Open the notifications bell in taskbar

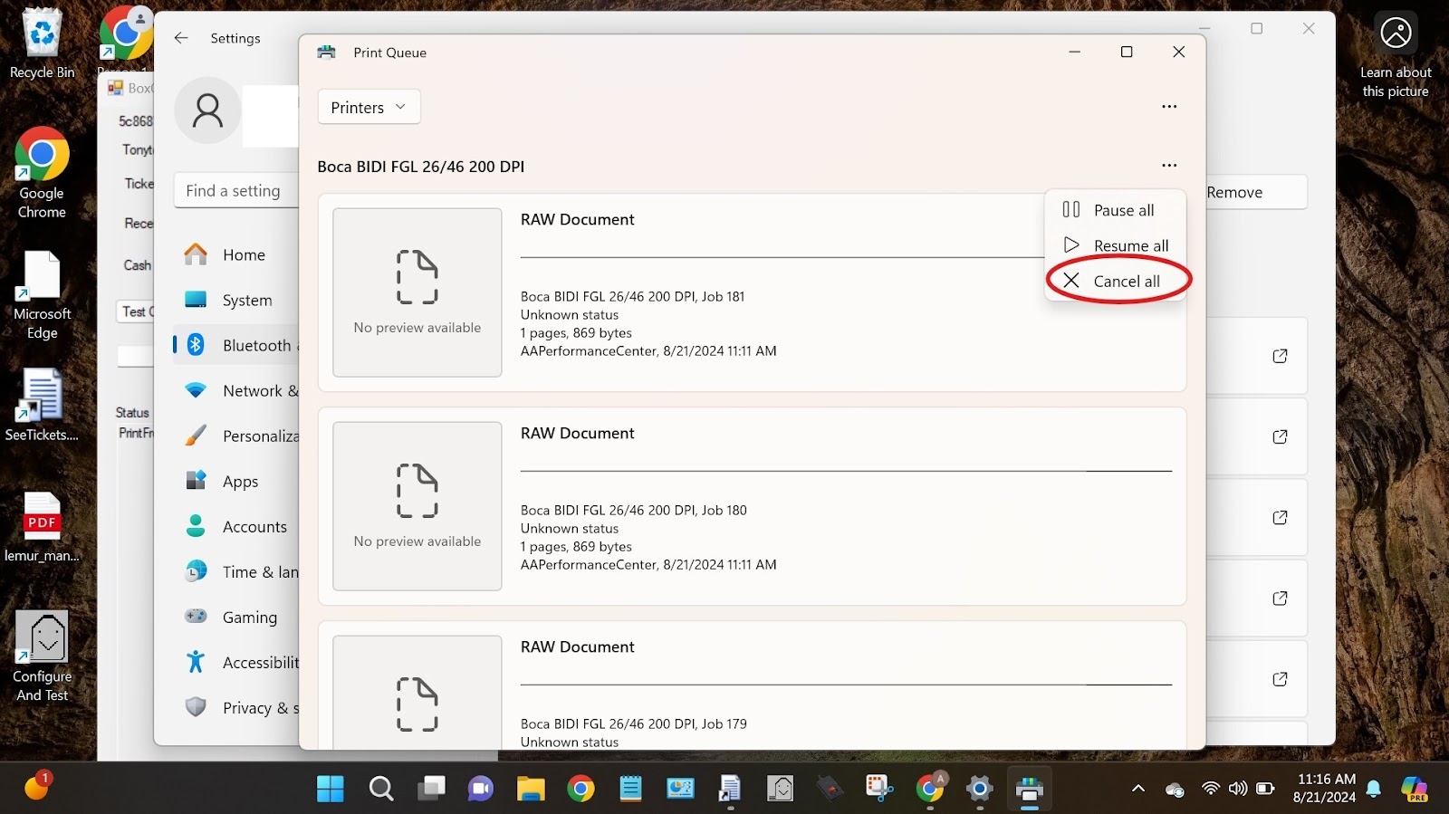click(x=1374, y=789)
